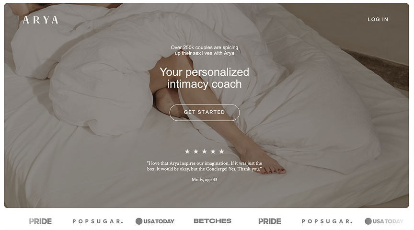Open the LOG IN link
The height and width of the screenshot is (230, 414).
pos(378,19)
